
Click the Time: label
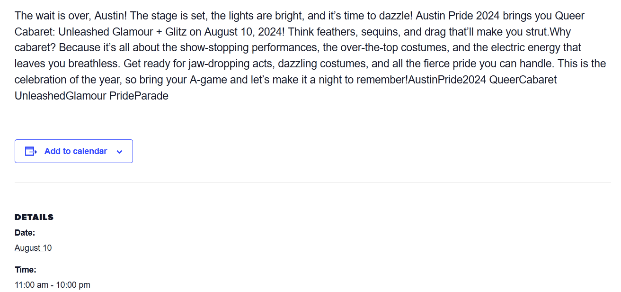tap(26, 270)
